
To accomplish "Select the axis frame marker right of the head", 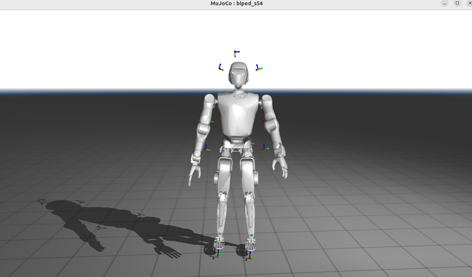I will pos(258,68).
